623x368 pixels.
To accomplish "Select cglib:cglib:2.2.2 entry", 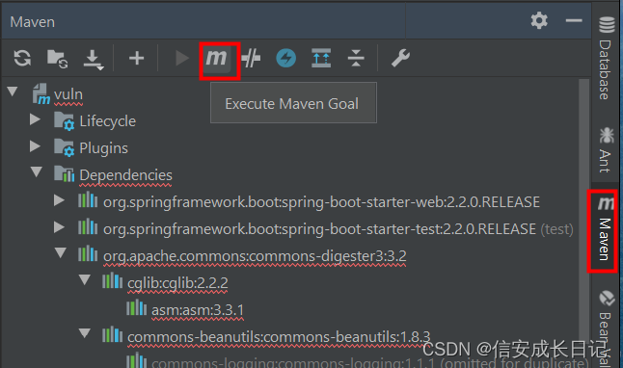I will [x=177, y=283].
